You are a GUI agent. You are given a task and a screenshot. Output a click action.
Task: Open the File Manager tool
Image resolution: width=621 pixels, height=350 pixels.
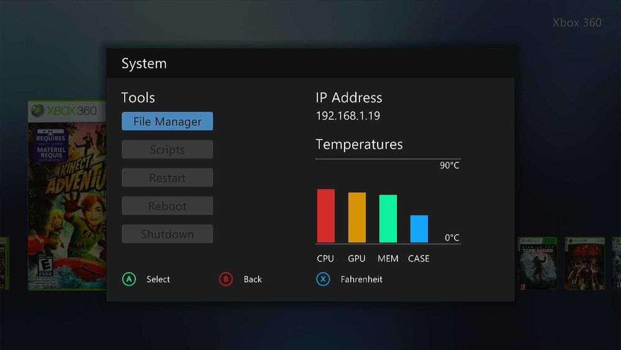click(167, 121)
